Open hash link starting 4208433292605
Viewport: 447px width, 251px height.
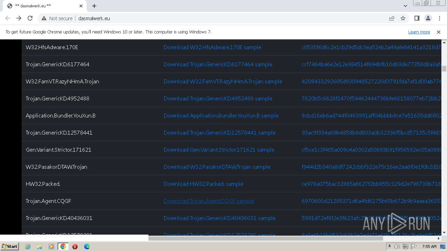click(x=371, y=81)
